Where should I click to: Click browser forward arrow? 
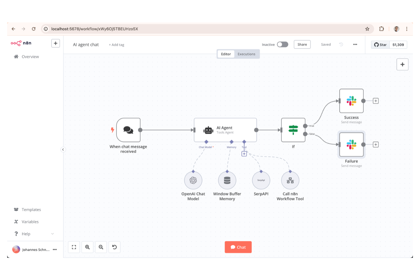(x=24, y=29)
